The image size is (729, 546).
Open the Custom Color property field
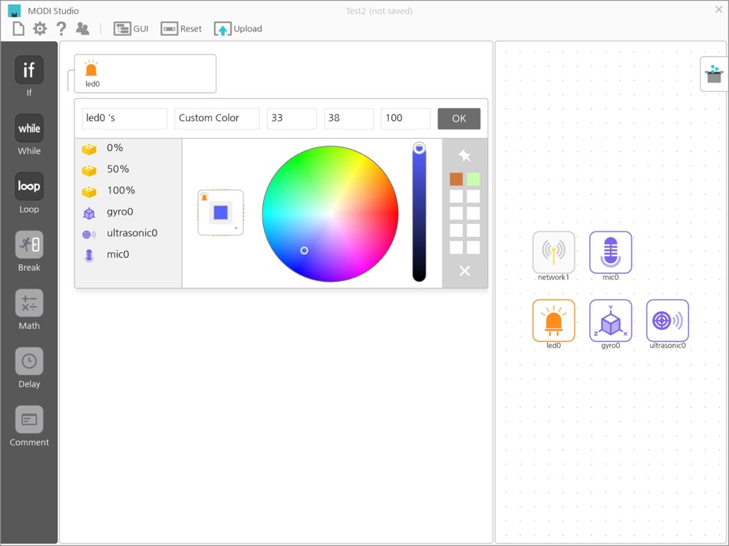(216, 119)
